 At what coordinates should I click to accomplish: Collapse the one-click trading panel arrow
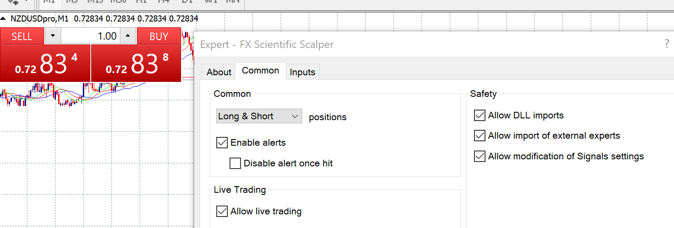[x=4, y=19]
